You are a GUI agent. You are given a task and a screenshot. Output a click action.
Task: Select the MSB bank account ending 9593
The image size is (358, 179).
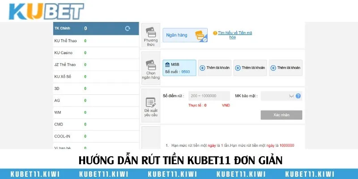click(179, 68)
